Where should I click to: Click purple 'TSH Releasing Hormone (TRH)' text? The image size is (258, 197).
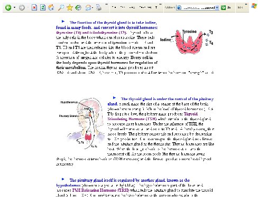click(x=100, y=190)
